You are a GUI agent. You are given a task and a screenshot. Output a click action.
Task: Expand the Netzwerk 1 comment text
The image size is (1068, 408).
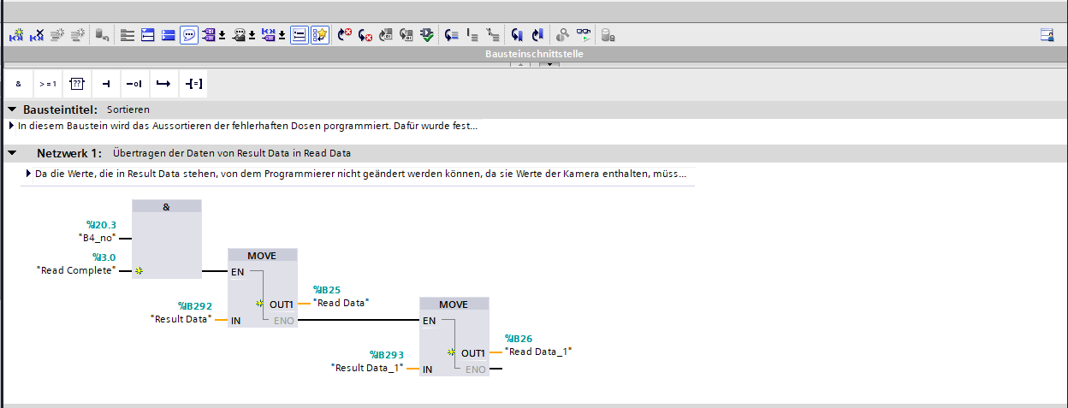pyautogui.click(x=29, y=174)
